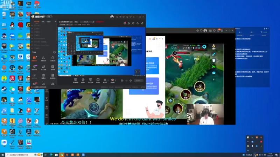Toggle the lock icon in the blue chat panel header
This screenshot has width=280, height=157.
tap(265, 29)
